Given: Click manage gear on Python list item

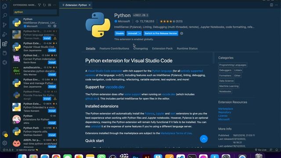Looking at the screenshot, I should (55, 26).
